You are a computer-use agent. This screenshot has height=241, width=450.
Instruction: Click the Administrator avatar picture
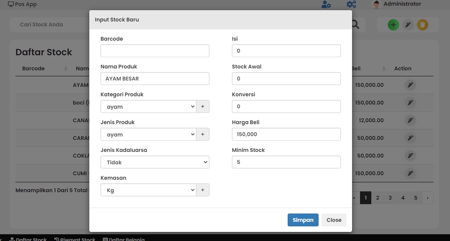tap(376, 4)
